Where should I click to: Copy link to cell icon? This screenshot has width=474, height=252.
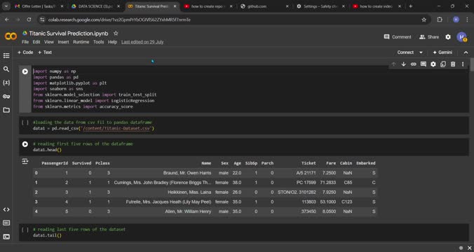point(413,64)
